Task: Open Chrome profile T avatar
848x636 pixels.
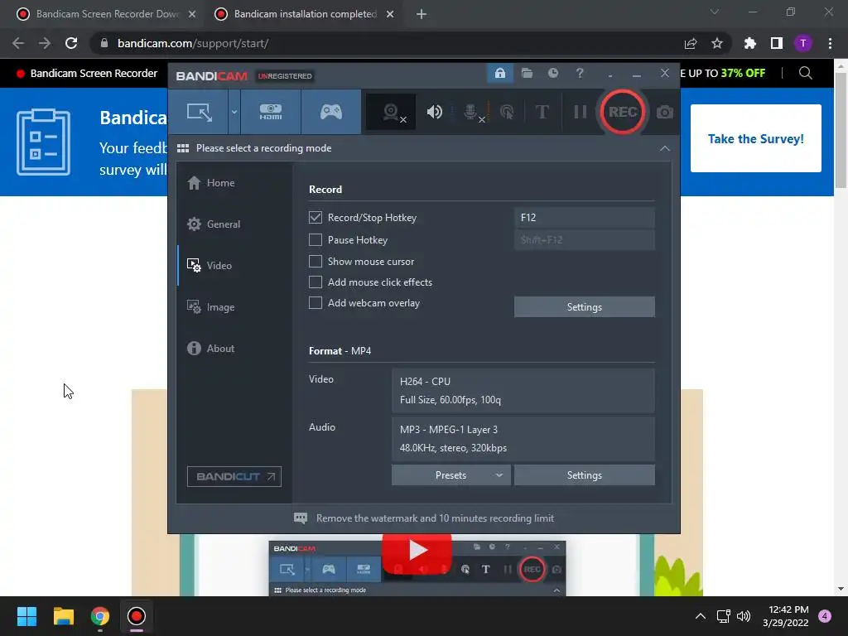Action: pyautogui.click(x=803, y=43)
